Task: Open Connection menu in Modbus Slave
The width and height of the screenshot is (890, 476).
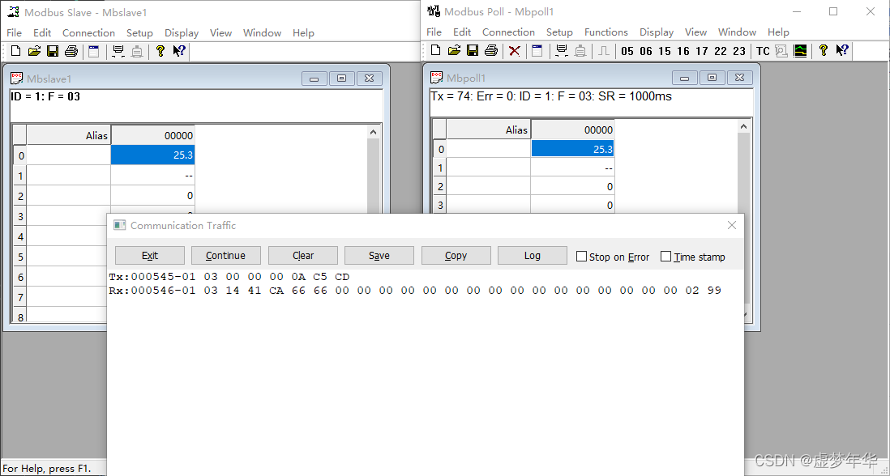Action: [88, 33]
